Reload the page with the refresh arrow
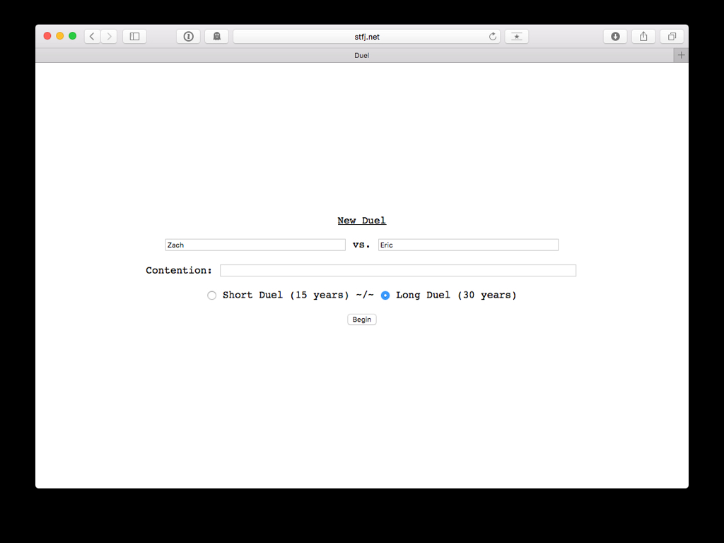This screenshot has height=543, width=724. point(493,37)
